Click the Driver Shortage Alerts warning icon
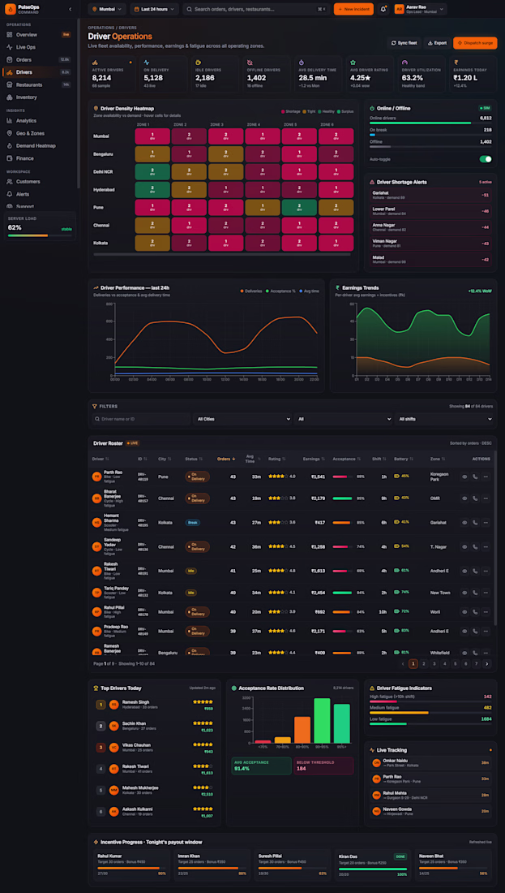The width and height of the screenshot is (505, 893). (x=372, y=182)
